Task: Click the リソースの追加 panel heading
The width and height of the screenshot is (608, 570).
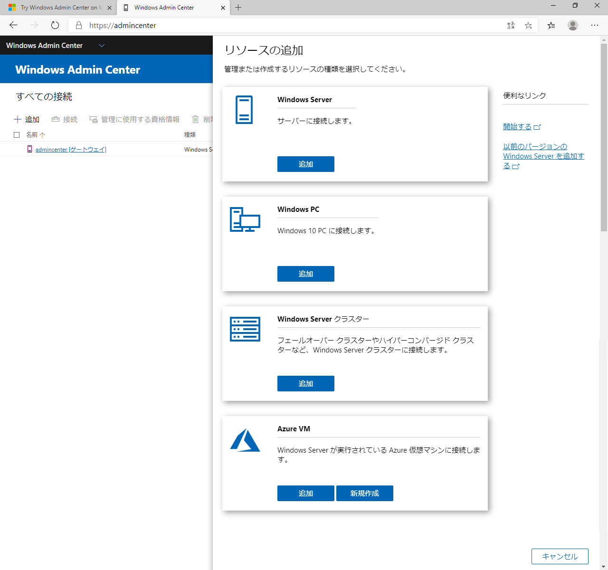Action: point(264,50)
